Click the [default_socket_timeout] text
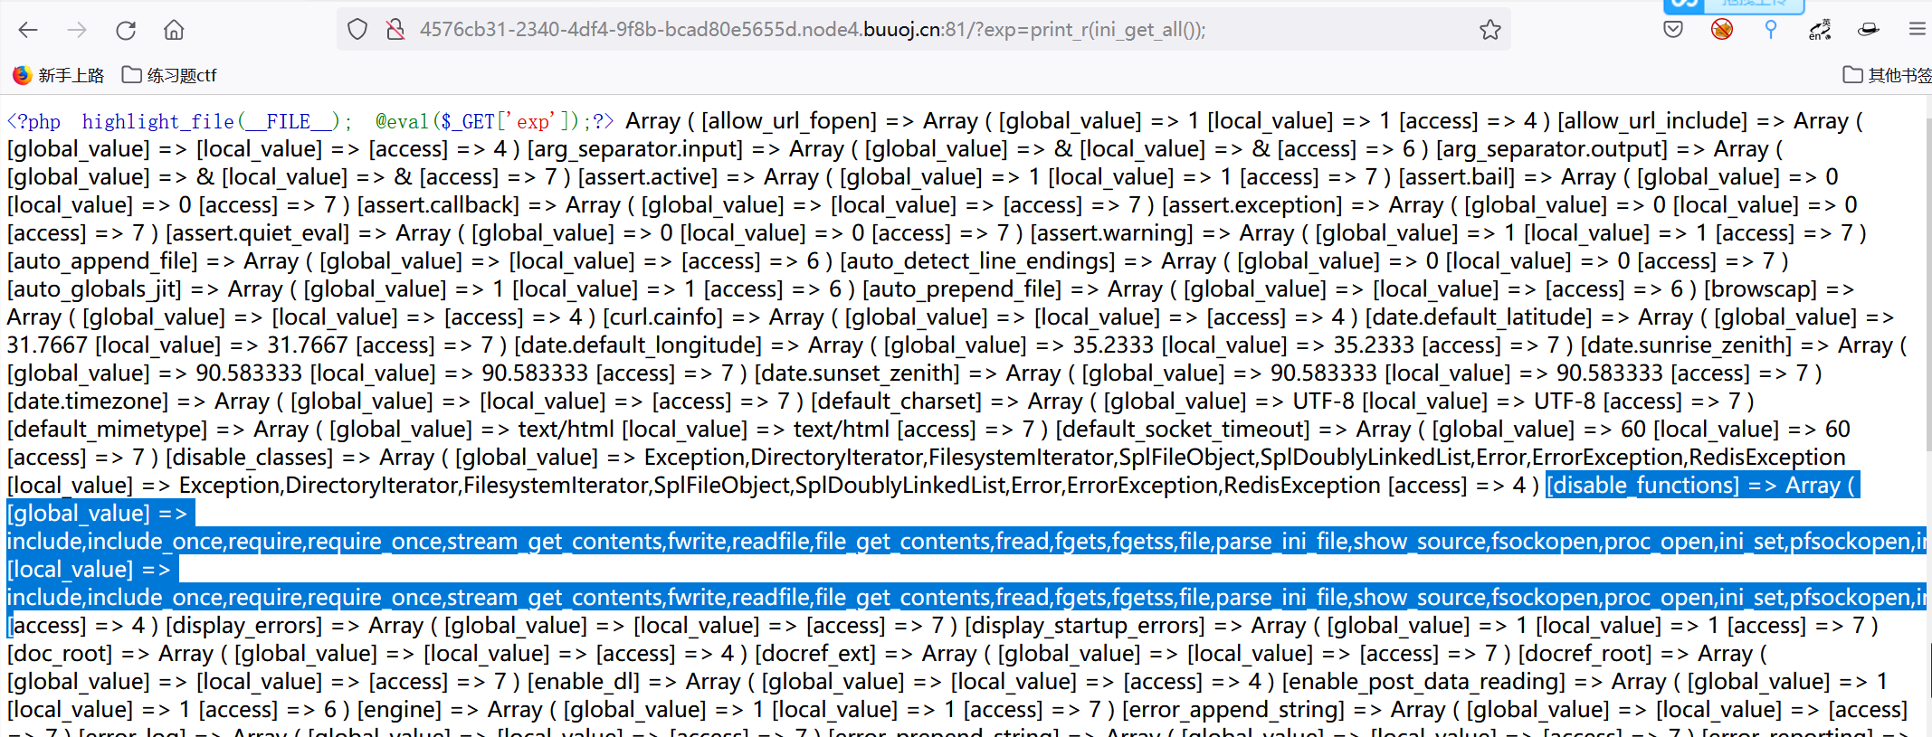The width and height of the screenshot is (1932, 737). point(1183,430)
